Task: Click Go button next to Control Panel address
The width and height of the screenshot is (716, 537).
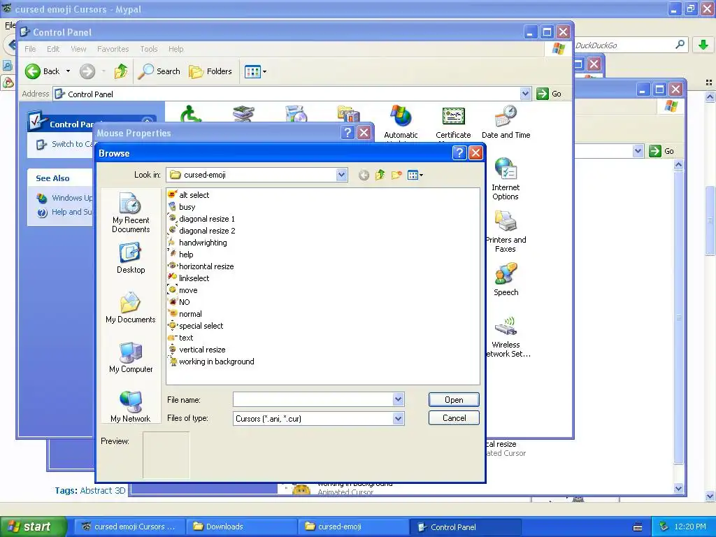Action: [549, 94]
